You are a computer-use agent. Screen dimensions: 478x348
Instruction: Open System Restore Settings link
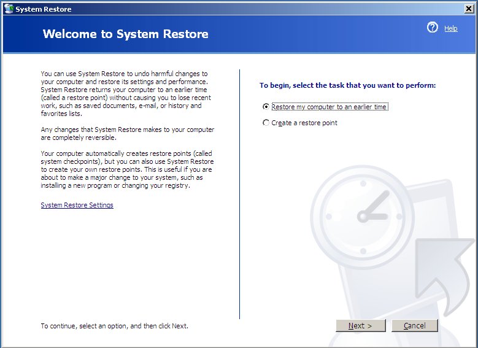click(x=77, y=205)
